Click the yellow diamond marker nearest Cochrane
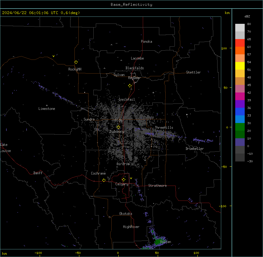This screenshot has width=263, height=257. tap(104, 180)
